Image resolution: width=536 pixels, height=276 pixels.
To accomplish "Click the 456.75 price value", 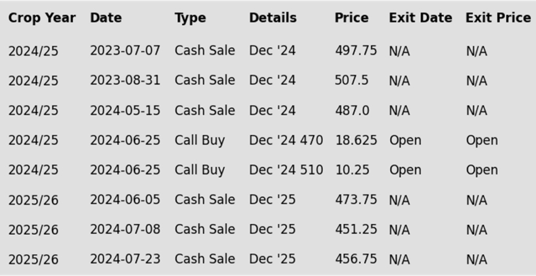I will coord(356,259).
